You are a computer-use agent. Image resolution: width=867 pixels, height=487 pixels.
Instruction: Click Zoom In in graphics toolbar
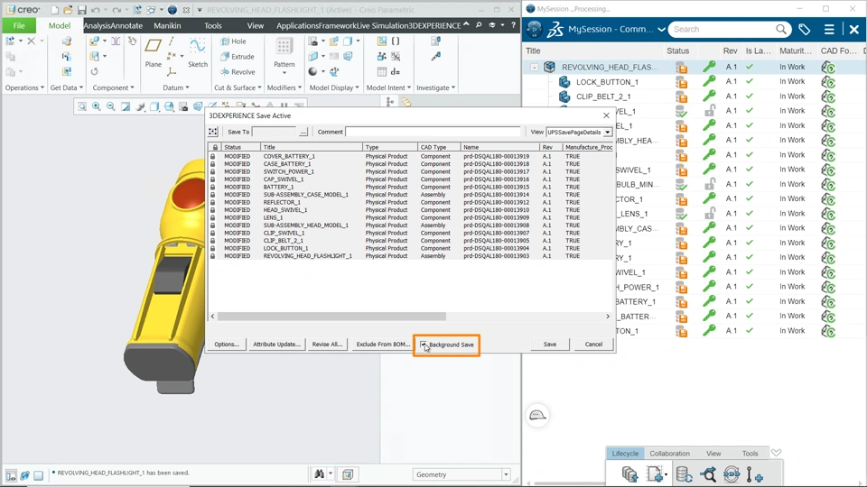97,106
